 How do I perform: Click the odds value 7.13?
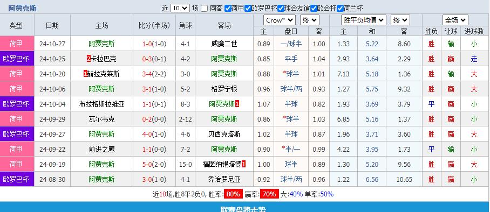click(x=343, y=74)
